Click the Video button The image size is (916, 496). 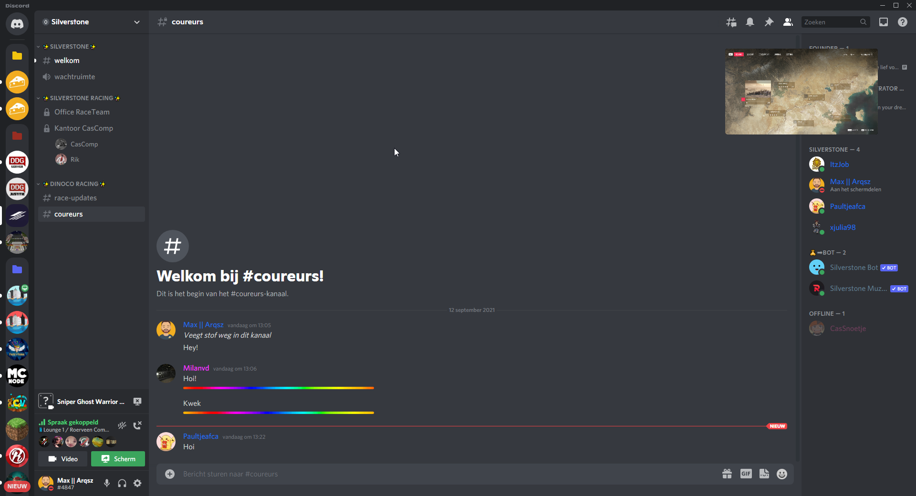click(63, 459)
